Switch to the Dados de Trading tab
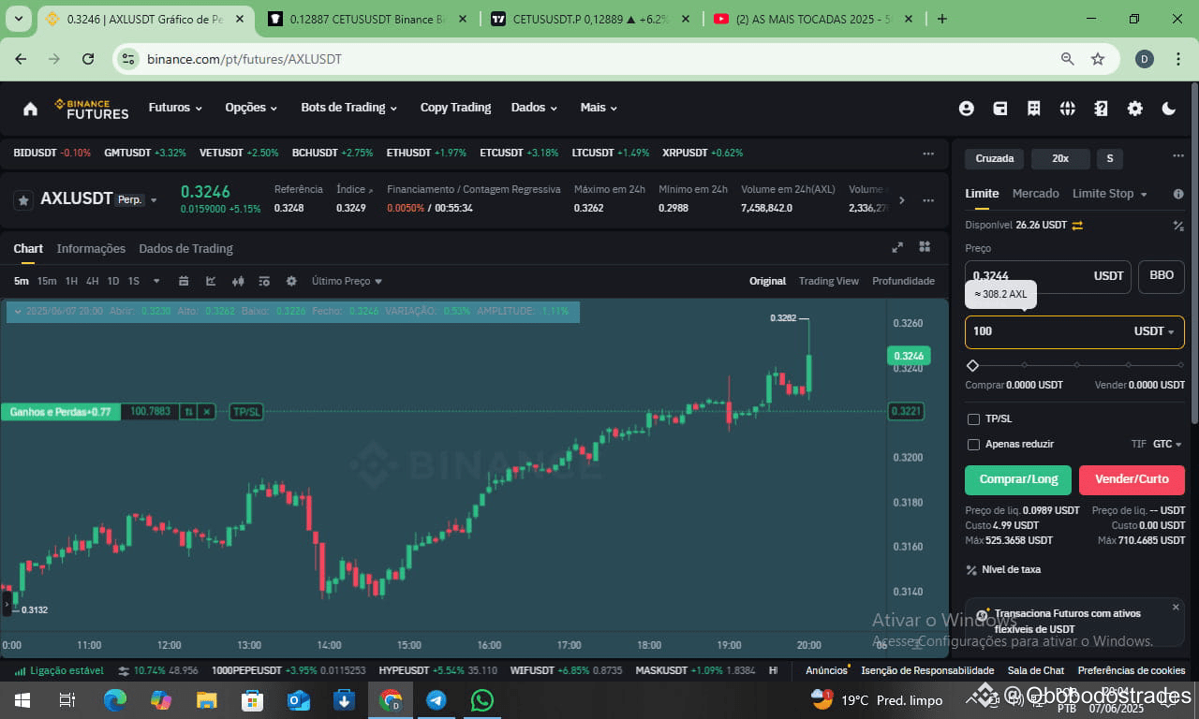1199x719 pixels. pos(185,248)
